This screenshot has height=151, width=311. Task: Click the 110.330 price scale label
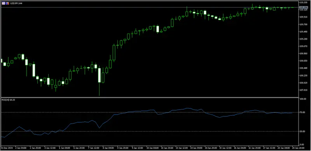tap(303, 2)
